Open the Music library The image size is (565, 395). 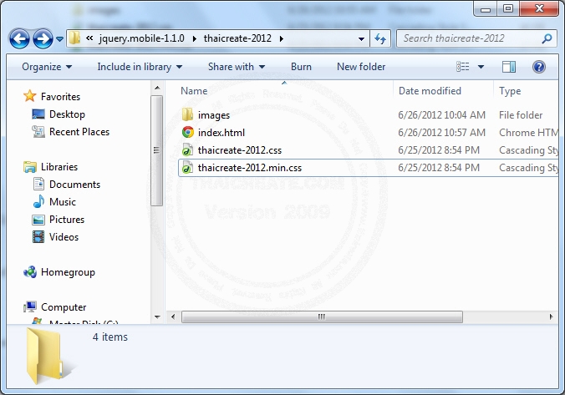click(x=63, y=202)
